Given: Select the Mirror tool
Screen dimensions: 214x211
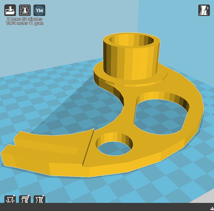Looking at the screenshot, I should pyautogui.click(x=39, y=199).
